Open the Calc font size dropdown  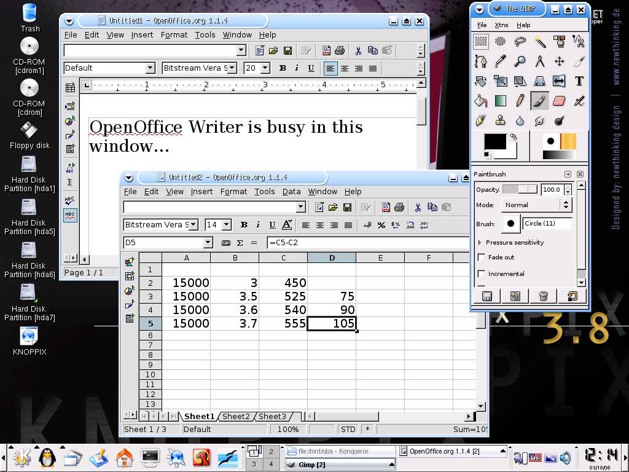tap(226, 225)
